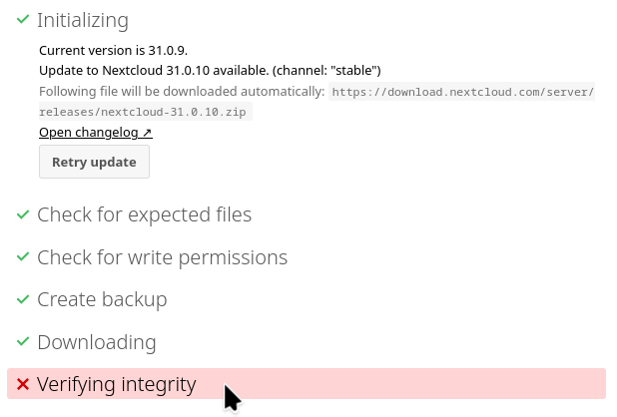Click the download URL code text
617x417 pixels.
point(462,92)
